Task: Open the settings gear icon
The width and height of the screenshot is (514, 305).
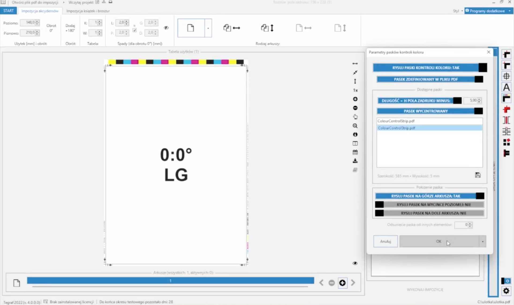Action: coord(506,291)
